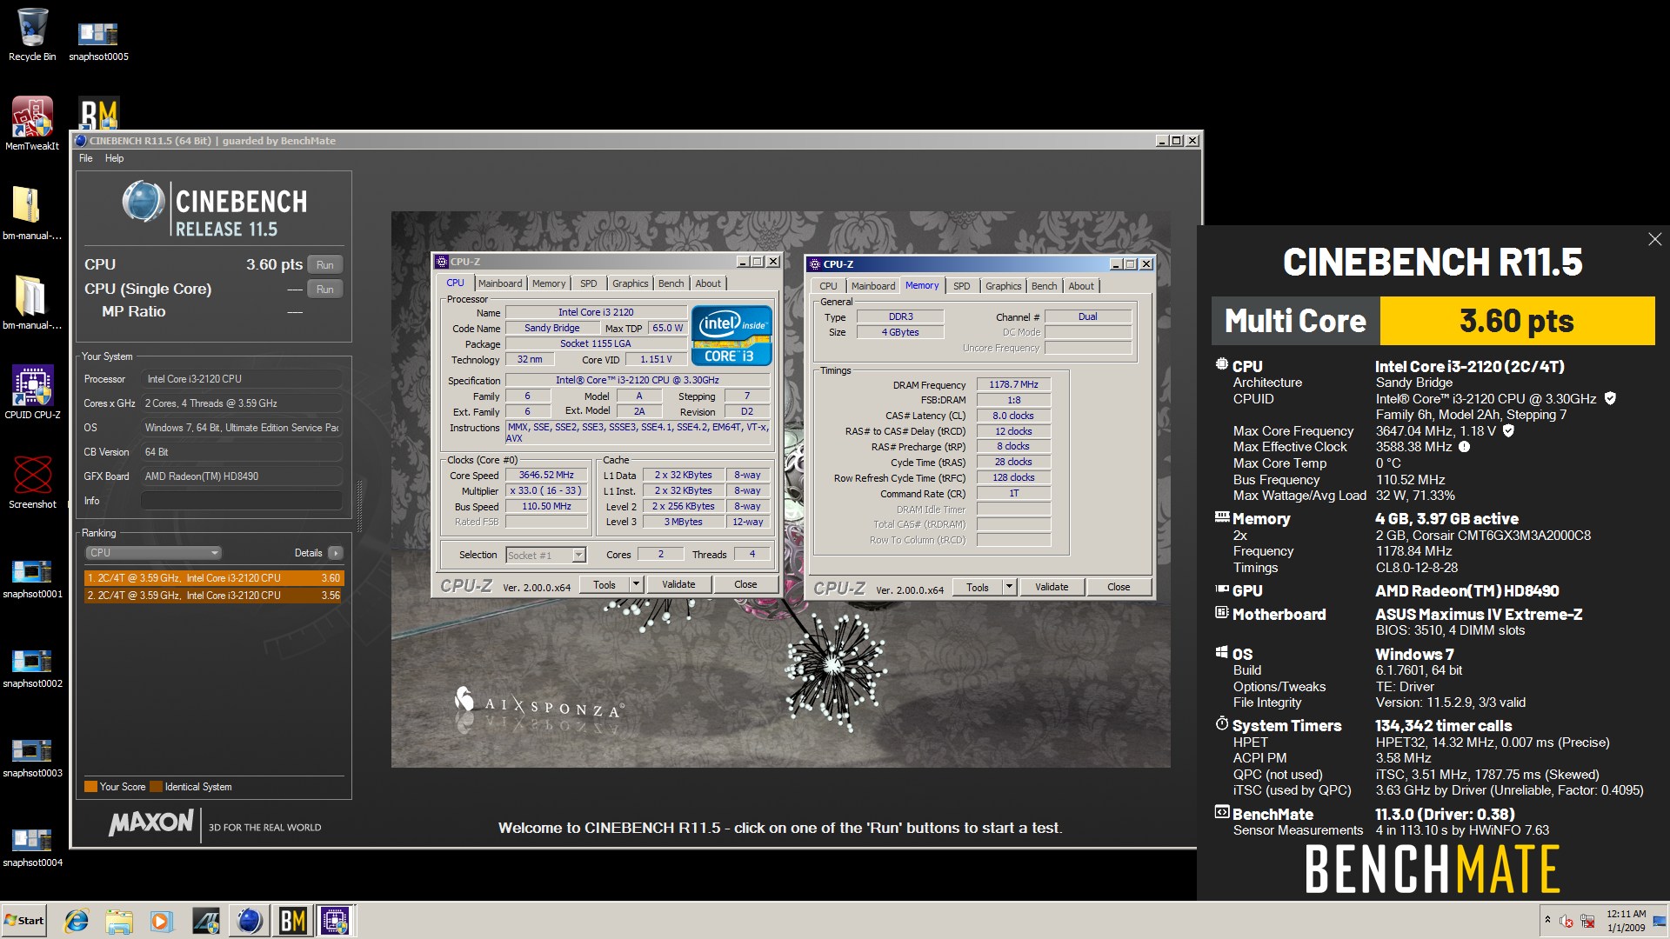Open Bench tab in right CPU-Z window
1670x939 pixels.
1044,286
